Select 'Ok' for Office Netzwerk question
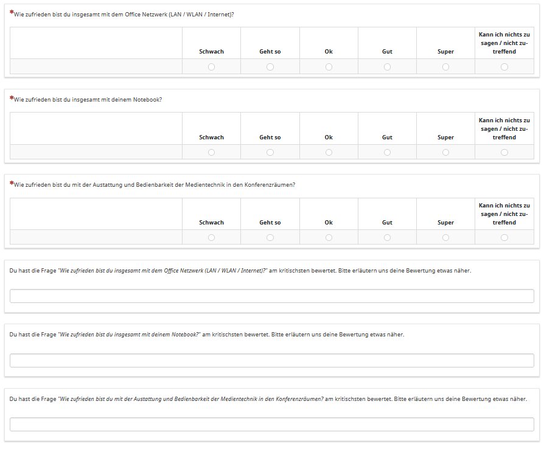Viewport: 544px width, 449px height. coord(329,67)
